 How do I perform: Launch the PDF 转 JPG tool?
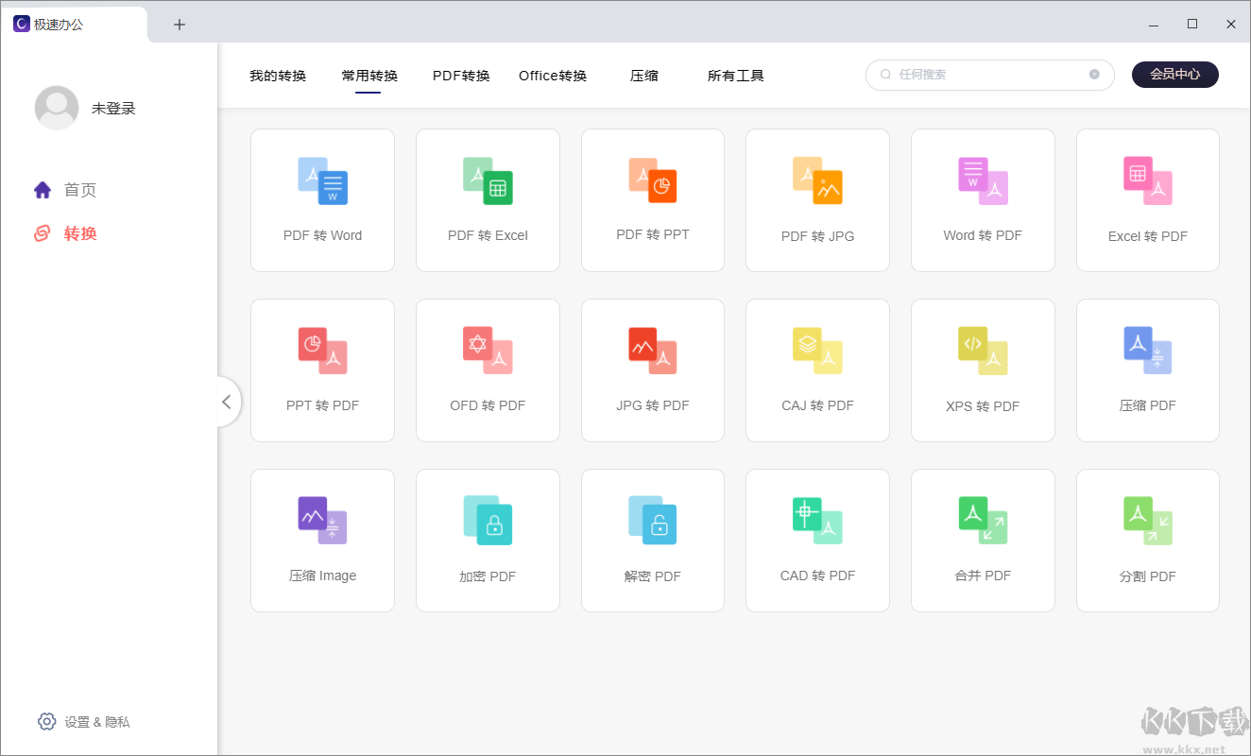tap(817, 199)
